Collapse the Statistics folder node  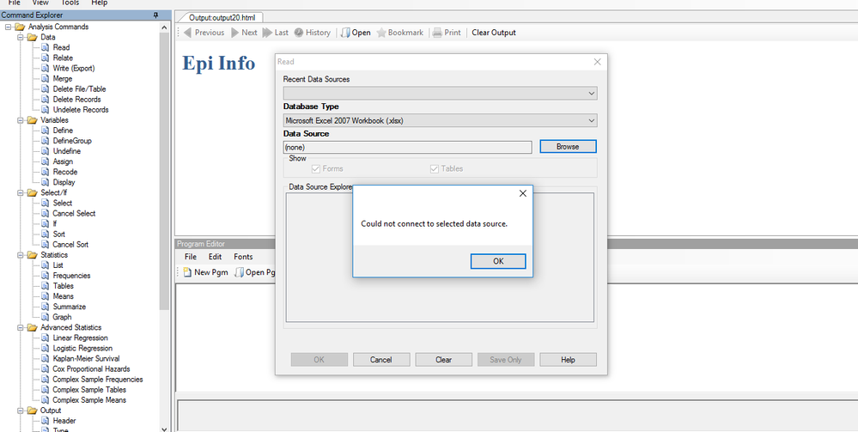(21, 255)
